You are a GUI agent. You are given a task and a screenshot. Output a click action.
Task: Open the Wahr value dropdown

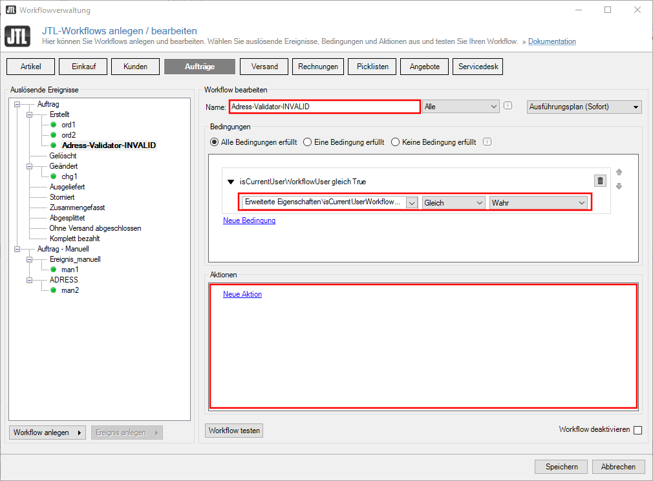pyautogui.click(x=539, y=203)
